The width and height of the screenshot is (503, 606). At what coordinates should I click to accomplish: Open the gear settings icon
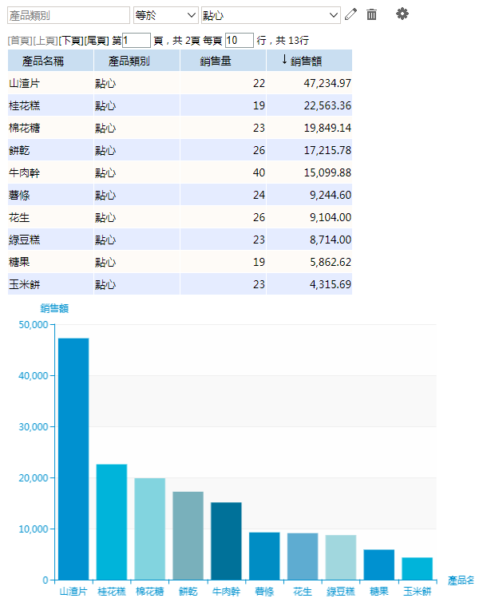tap(402, 14)
